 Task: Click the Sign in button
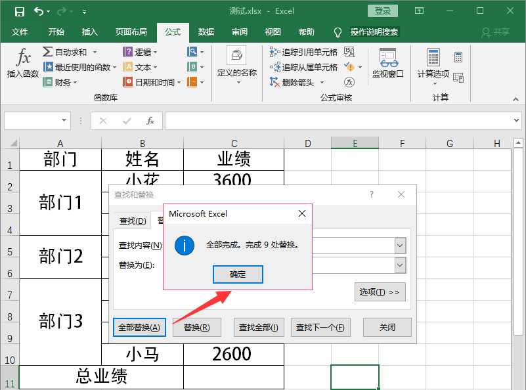383,11
